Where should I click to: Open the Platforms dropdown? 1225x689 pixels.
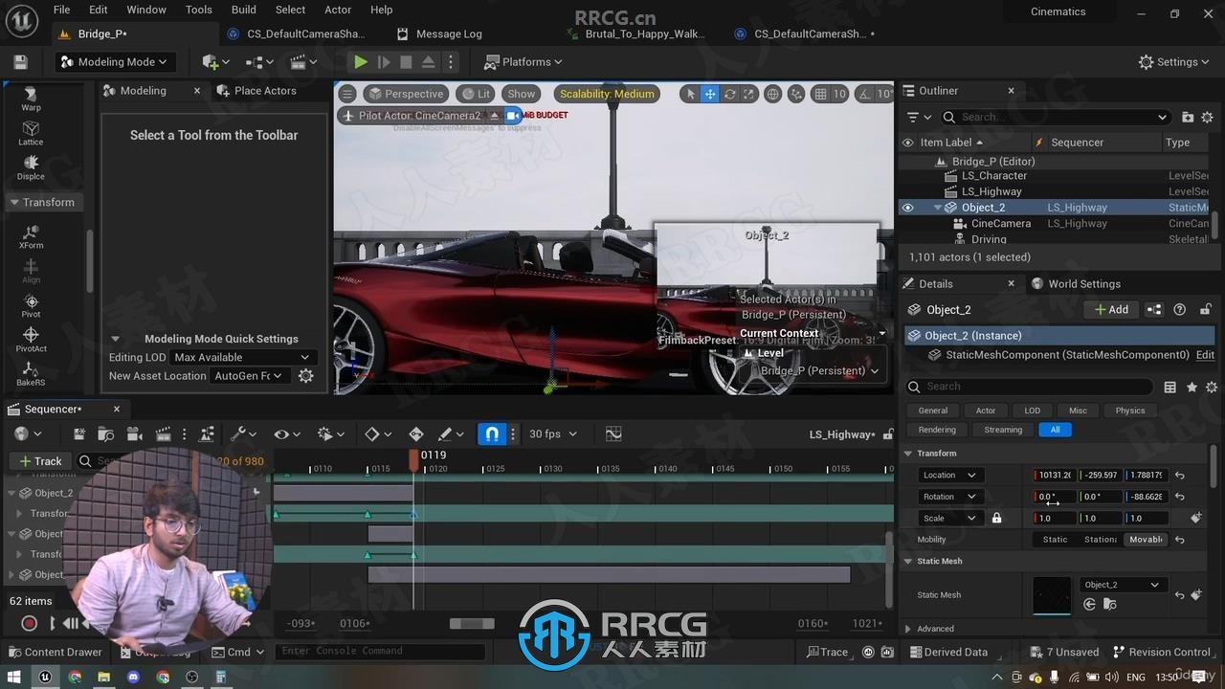(x=523, y=62)
